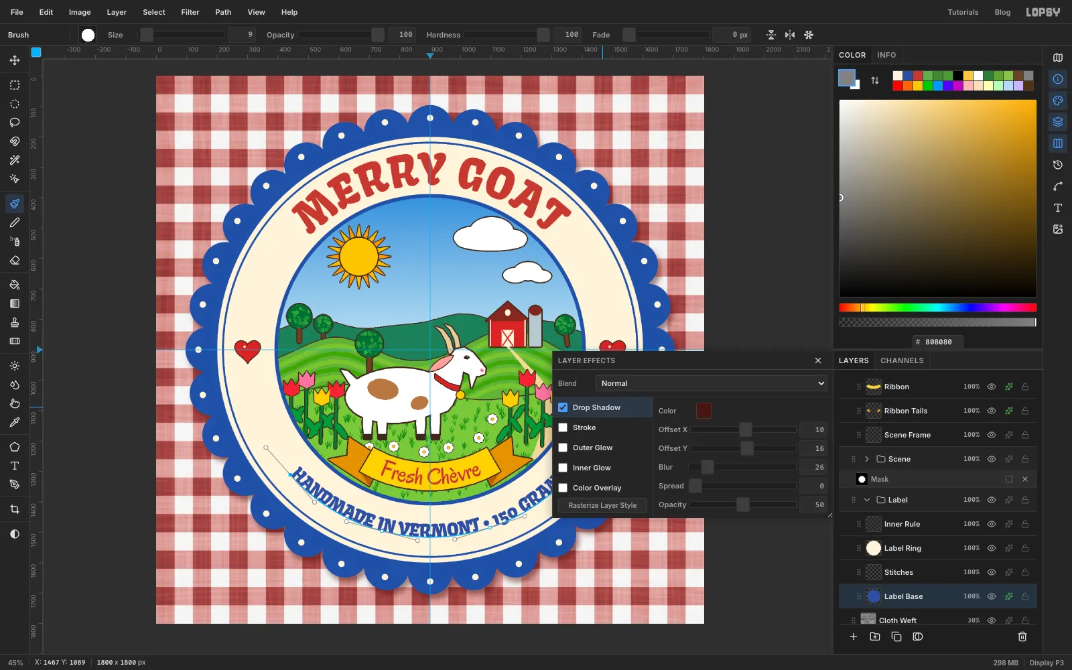Image resolution: width=1072 pixels, height=670 pixels.
Task: Enable the Stroke effect checkbox
Action: [563, 427]
